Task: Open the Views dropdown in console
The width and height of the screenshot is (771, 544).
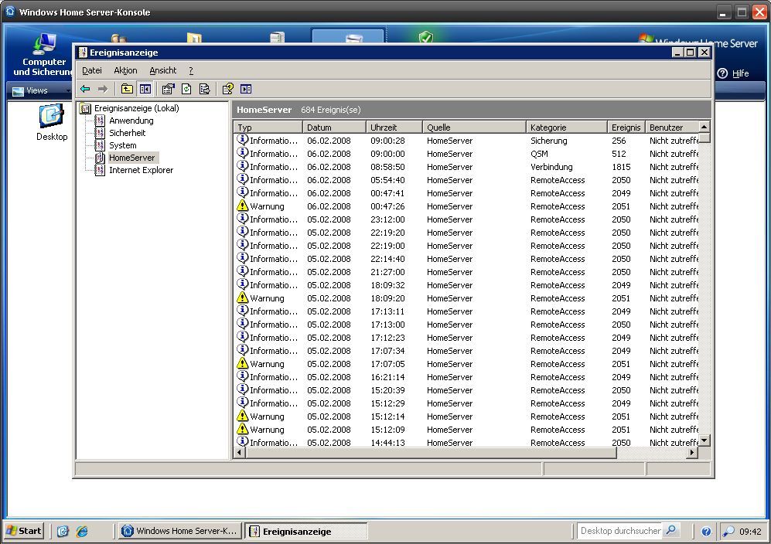Action: 42,90
